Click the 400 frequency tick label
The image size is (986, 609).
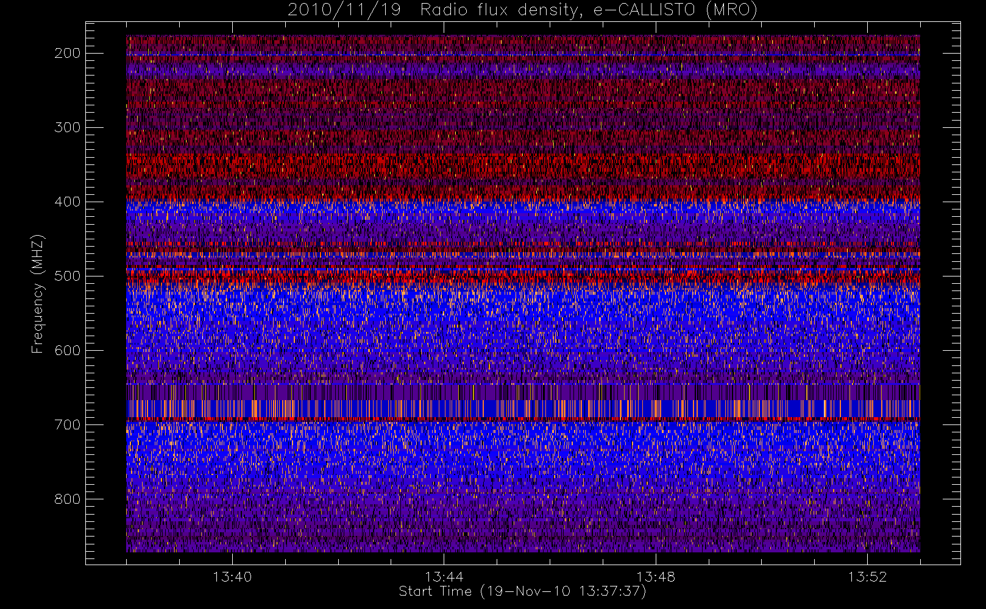tap(68, 202)
